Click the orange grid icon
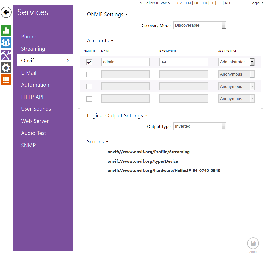Image resolution: width=265 pixels, height=256 pixels. click(6, 80)
